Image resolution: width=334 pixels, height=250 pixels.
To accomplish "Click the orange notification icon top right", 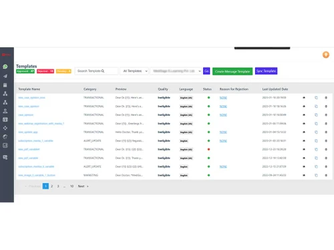I will tap(326, 55).
